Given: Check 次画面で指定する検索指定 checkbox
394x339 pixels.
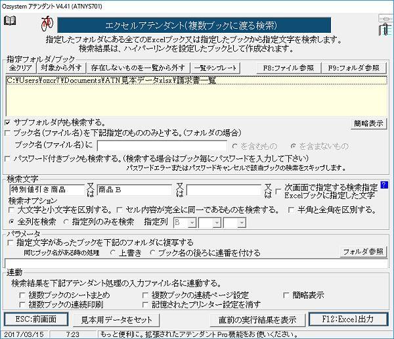Looking at the screenshot, I should (278, 192).
